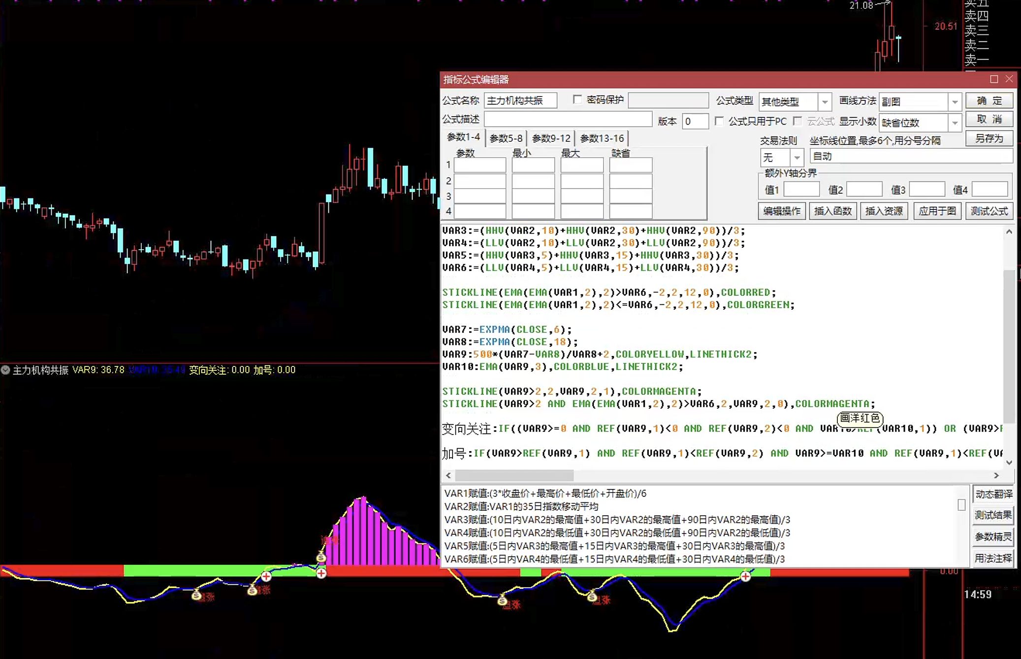The image size is (1021, 659).
Task: Click the 值1 input field
Action: point(801,189)
